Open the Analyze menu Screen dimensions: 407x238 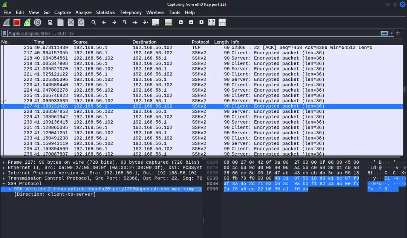point(83,12)
